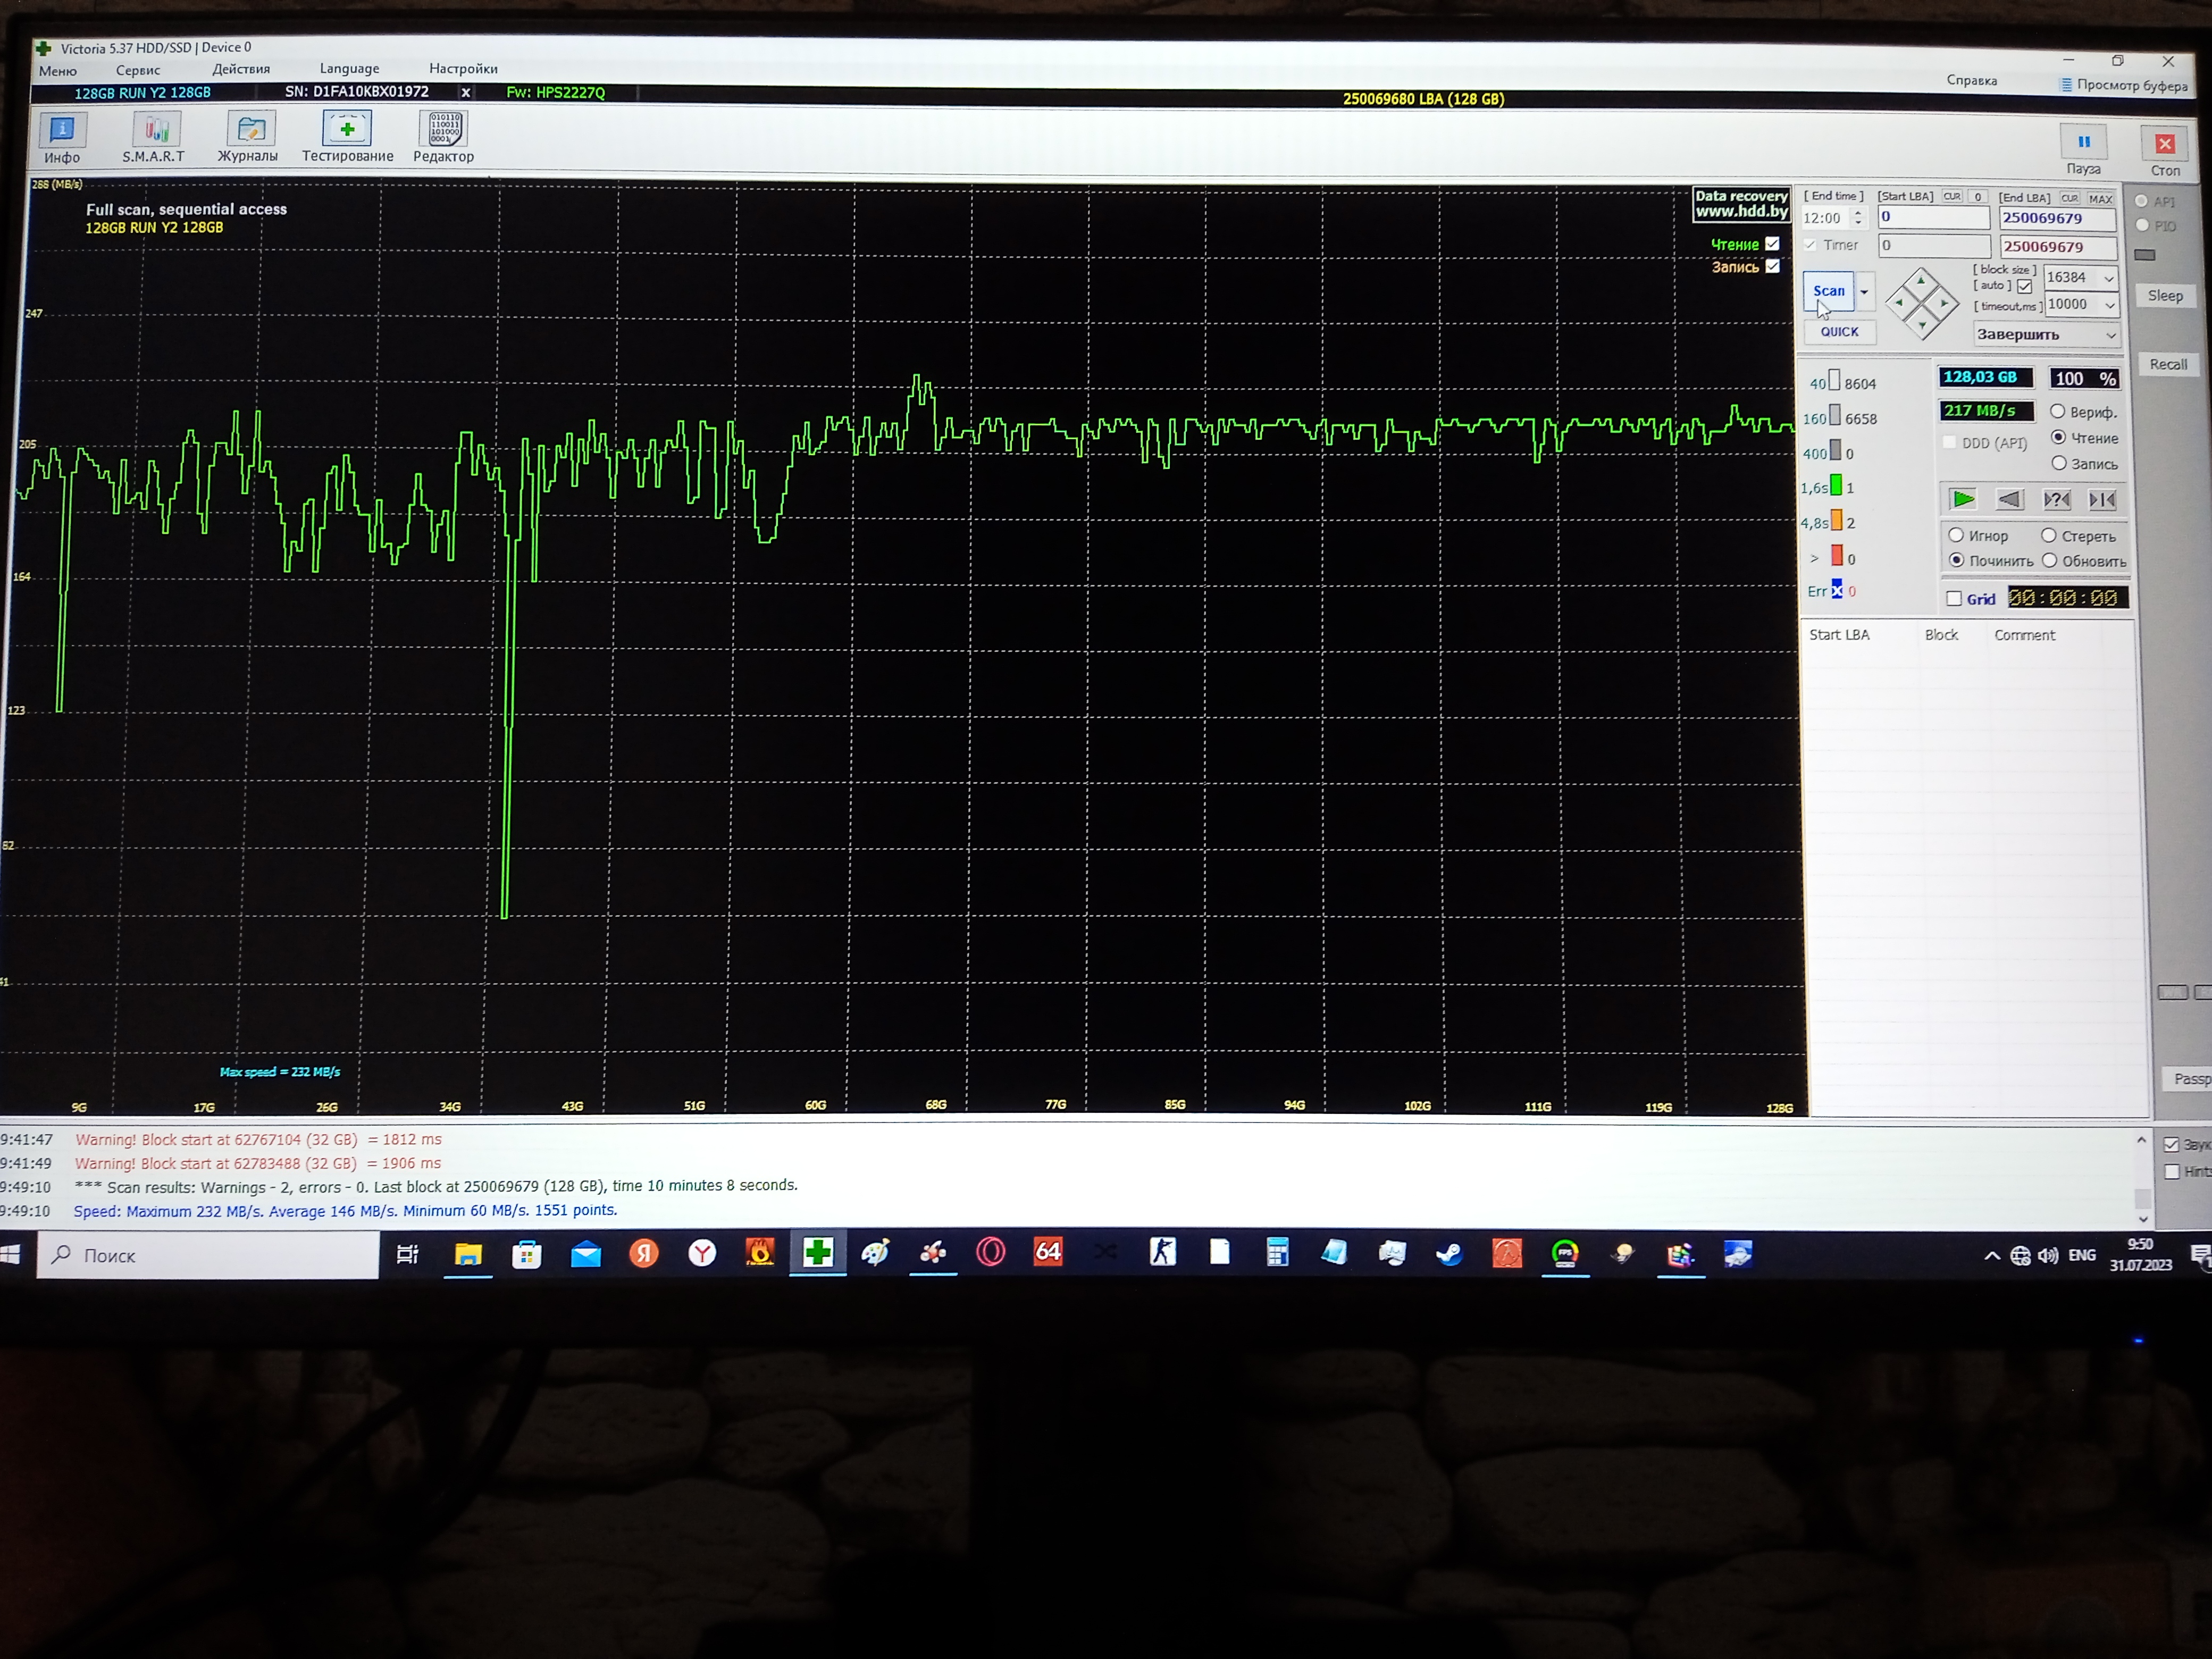Adjust the End time 12:00 spinner
2212x1659 pixels.
[x=1858, y=217]
